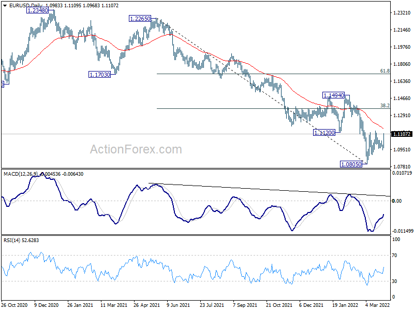Screen dimensions: 414x311
Task: Select the 1.08050 price label
Action: [351, 164]
